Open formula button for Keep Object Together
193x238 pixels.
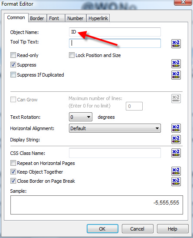(x=176, y=171)
